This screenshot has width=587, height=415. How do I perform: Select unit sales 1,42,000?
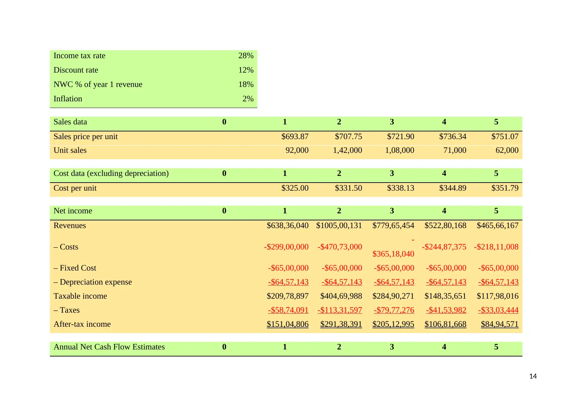(x=347, y=150)
